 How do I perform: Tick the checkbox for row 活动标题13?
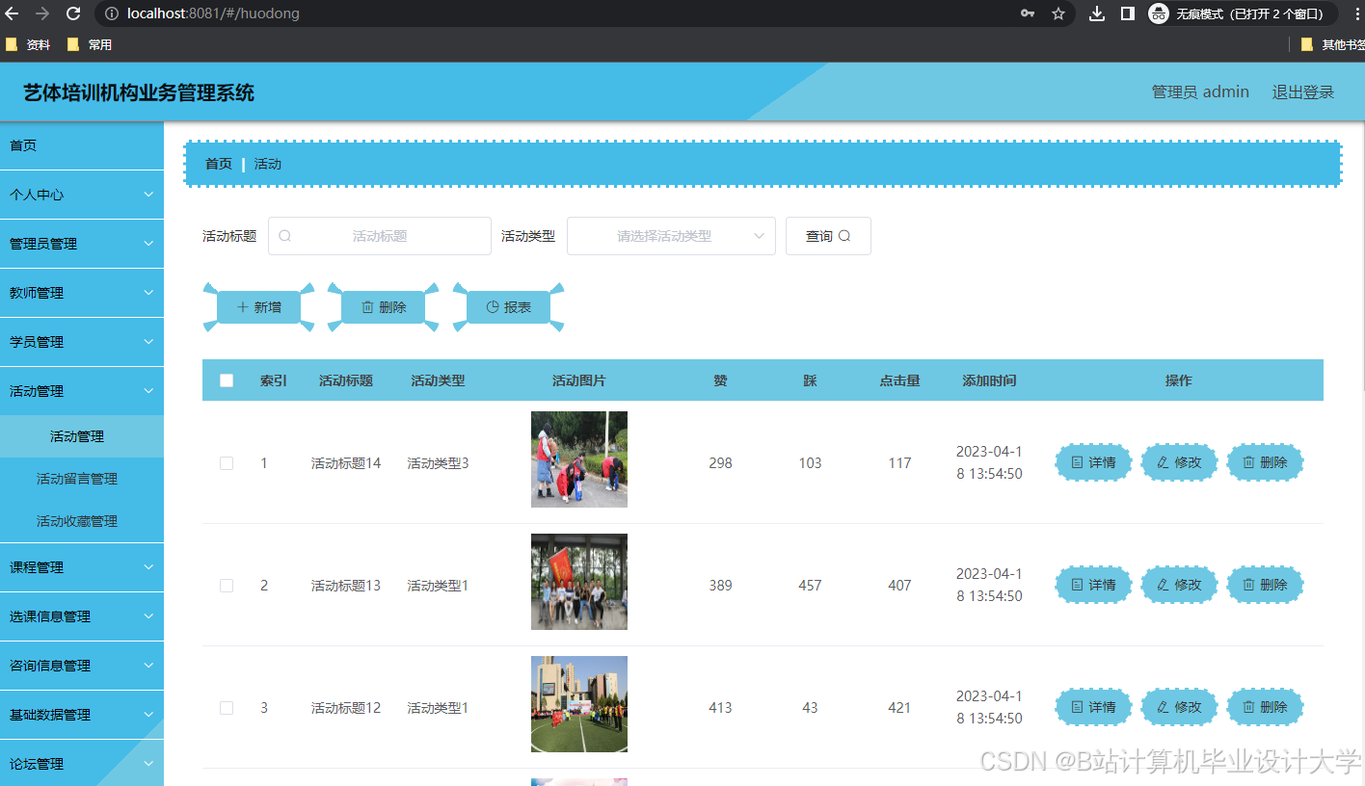click(227, 586)
